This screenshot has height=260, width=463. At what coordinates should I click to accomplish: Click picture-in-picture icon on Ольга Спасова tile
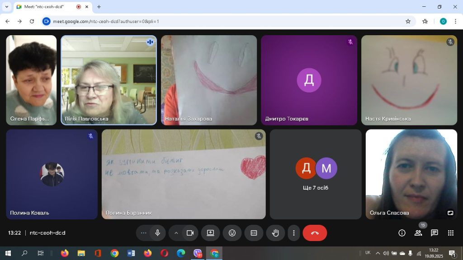[x=450, y=213]
